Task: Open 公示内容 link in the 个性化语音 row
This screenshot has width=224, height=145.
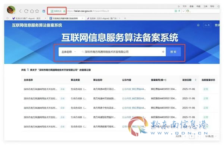Action: point(134,108)
